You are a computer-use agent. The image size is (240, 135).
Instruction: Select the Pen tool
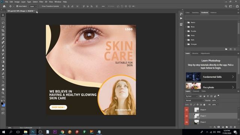pos(3,73)
